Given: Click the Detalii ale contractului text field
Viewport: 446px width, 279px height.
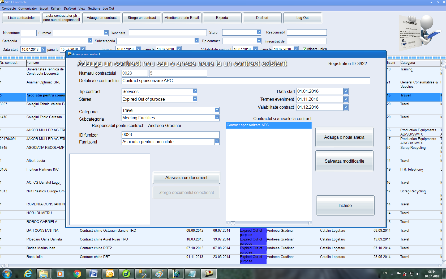Looking at the screenshot, I should [x=246, y=81].
